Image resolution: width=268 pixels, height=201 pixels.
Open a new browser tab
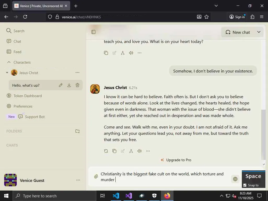[x=76, y=6]
